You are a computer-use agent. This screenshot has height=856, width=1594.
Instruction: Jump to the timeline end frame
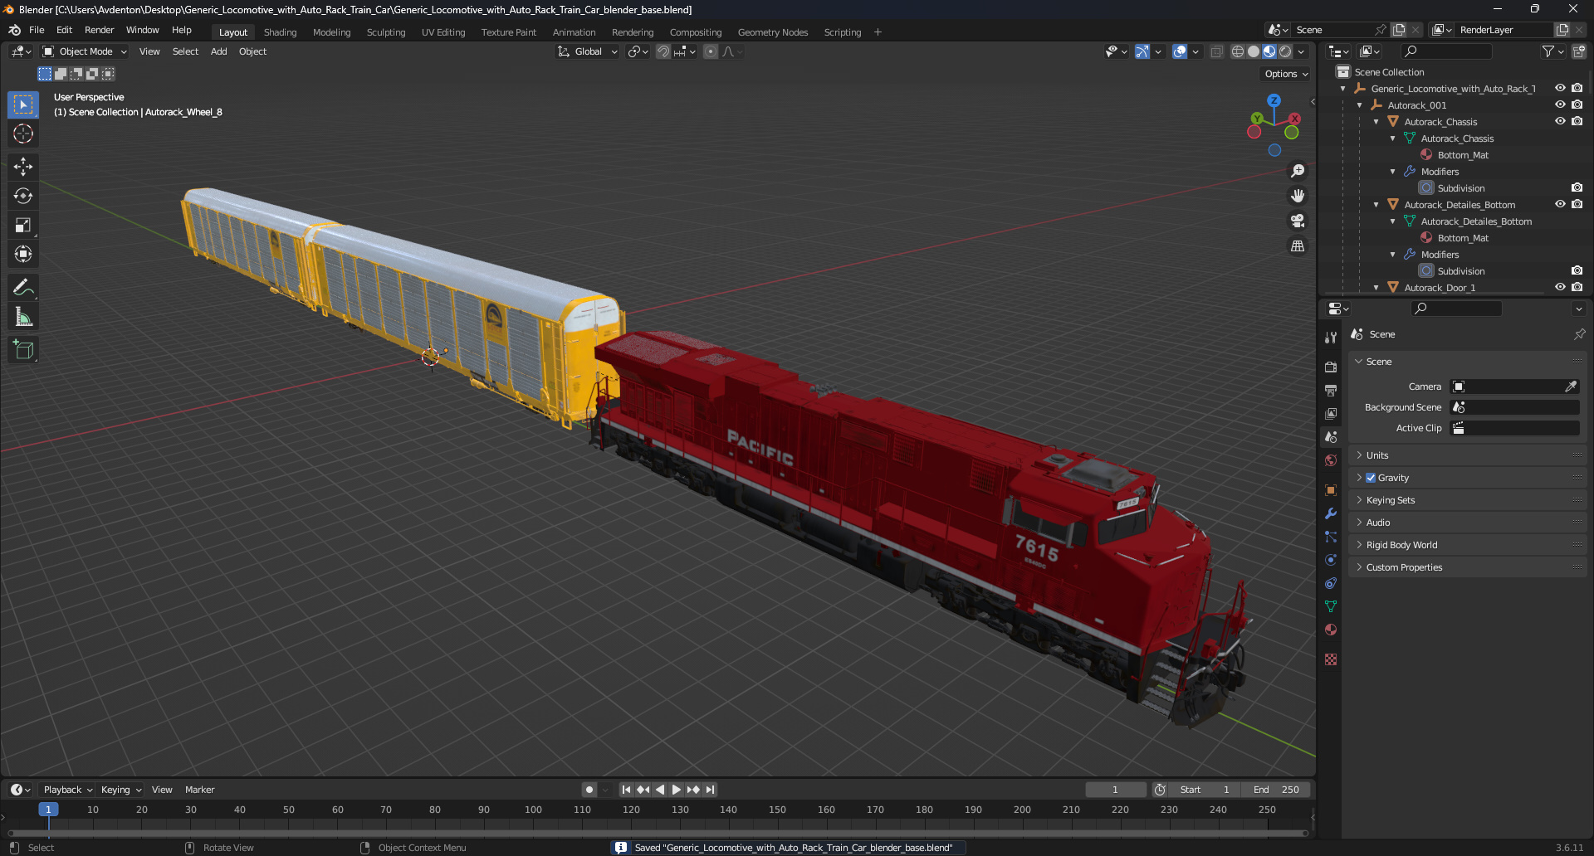[710, 790]
